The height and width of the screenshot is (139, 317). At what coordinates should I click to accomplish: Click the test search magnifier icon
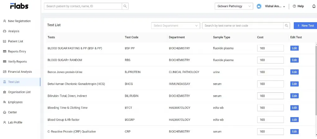(x=286, y=26)
